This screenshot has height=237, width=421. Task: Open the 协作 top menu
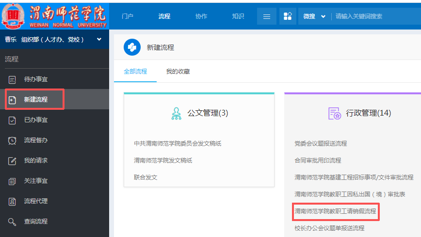201,16
